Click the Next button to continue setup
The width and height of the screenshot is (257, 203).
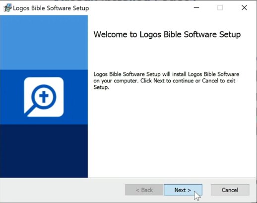[x=183, y=190]
